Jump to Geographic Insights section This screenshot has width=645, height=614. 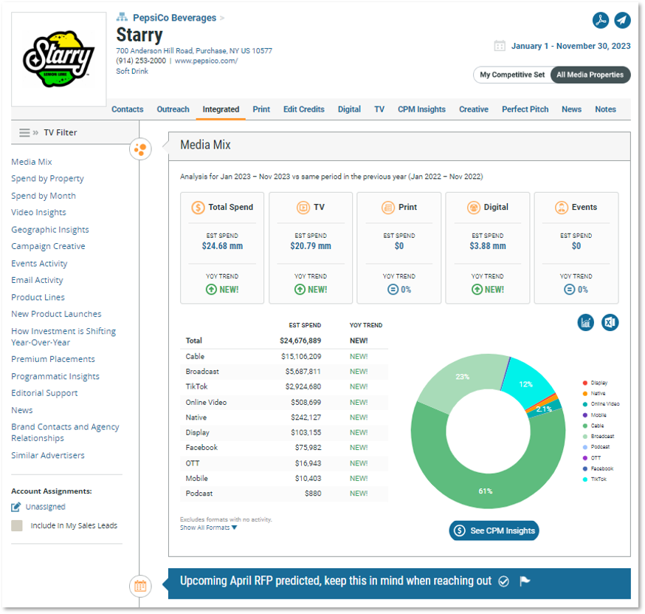pos(50,230)
